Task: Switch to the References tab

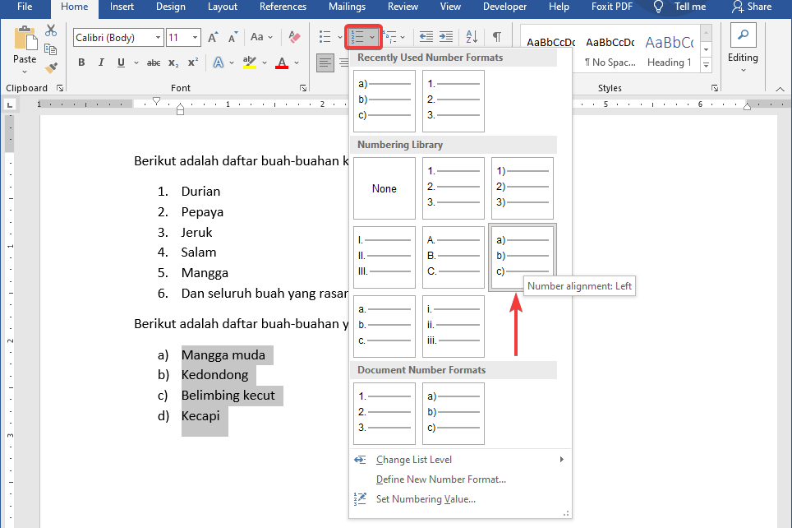Action: (x=283, y=7)
